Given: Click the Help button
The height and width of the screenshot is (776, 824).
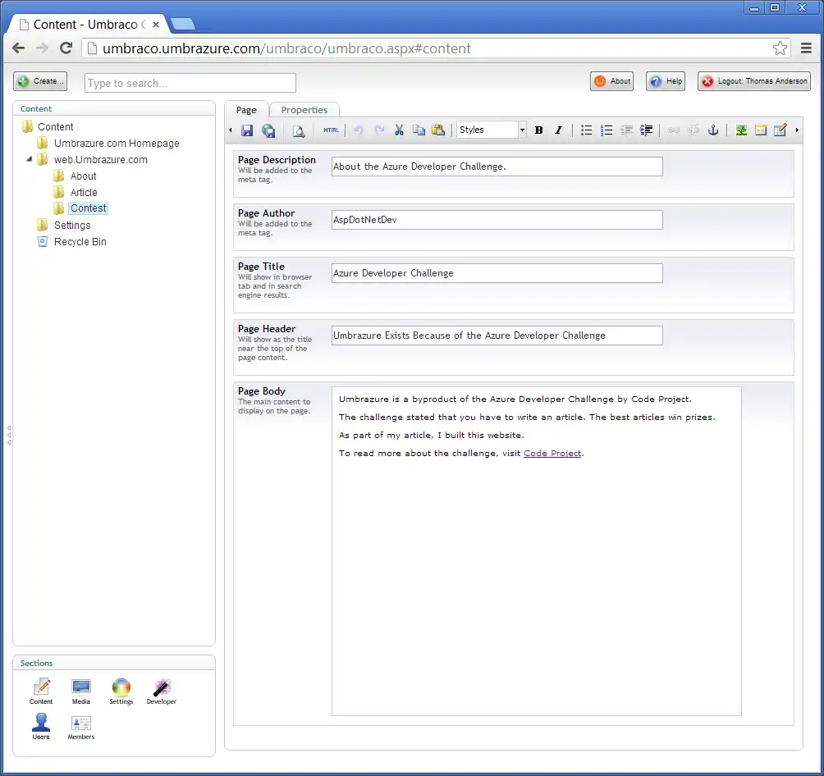Looking at the screenshot, I should tap(666, 81).
